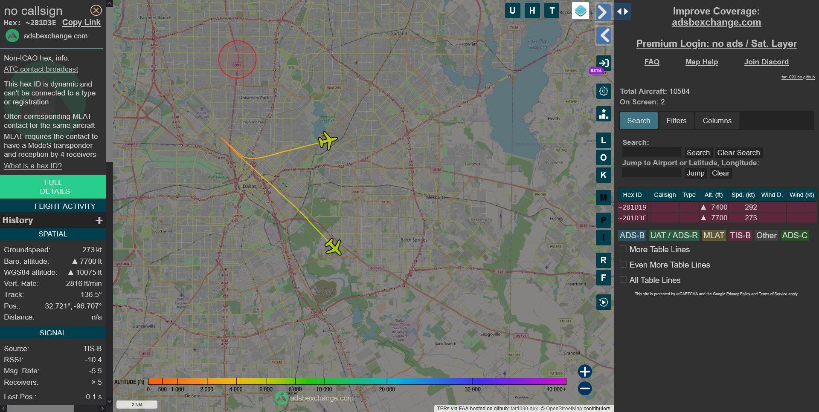The image size is (819, 412).
Task: Click the aircraft icon east of Highland Park
Action: [x=327, y=140]
